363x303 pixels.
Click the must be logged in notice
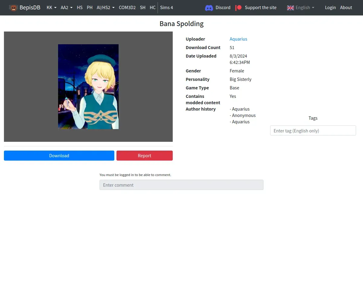point(135,175)
